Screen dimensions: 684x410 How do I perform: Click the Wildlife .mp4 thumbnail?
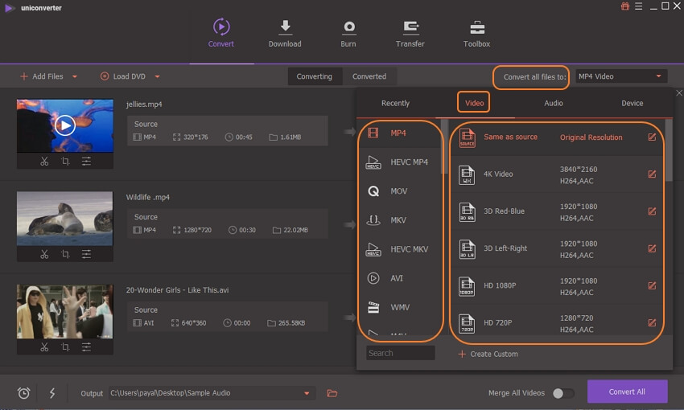pos(65,219)
